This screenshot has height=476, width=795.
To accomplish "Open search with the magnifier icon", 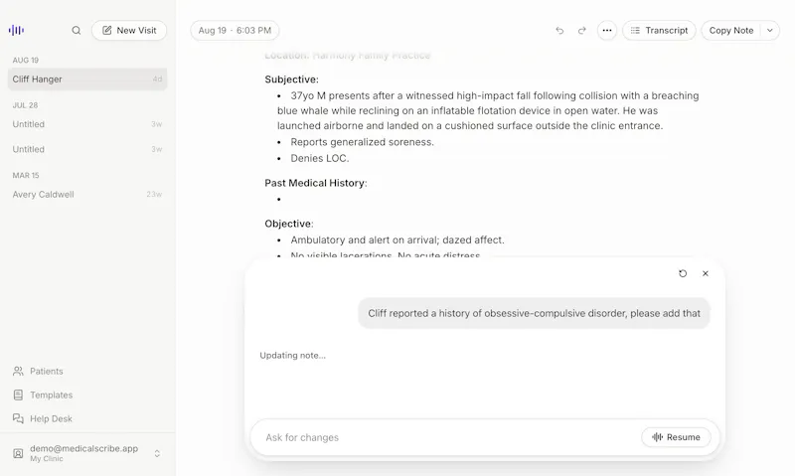I will pyautogui.click(x=77, y=31).
